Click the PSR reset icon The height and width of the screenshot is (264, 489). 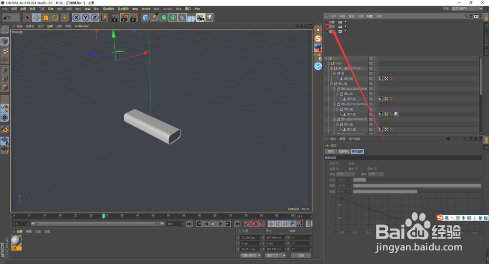[x=318, y=57]
